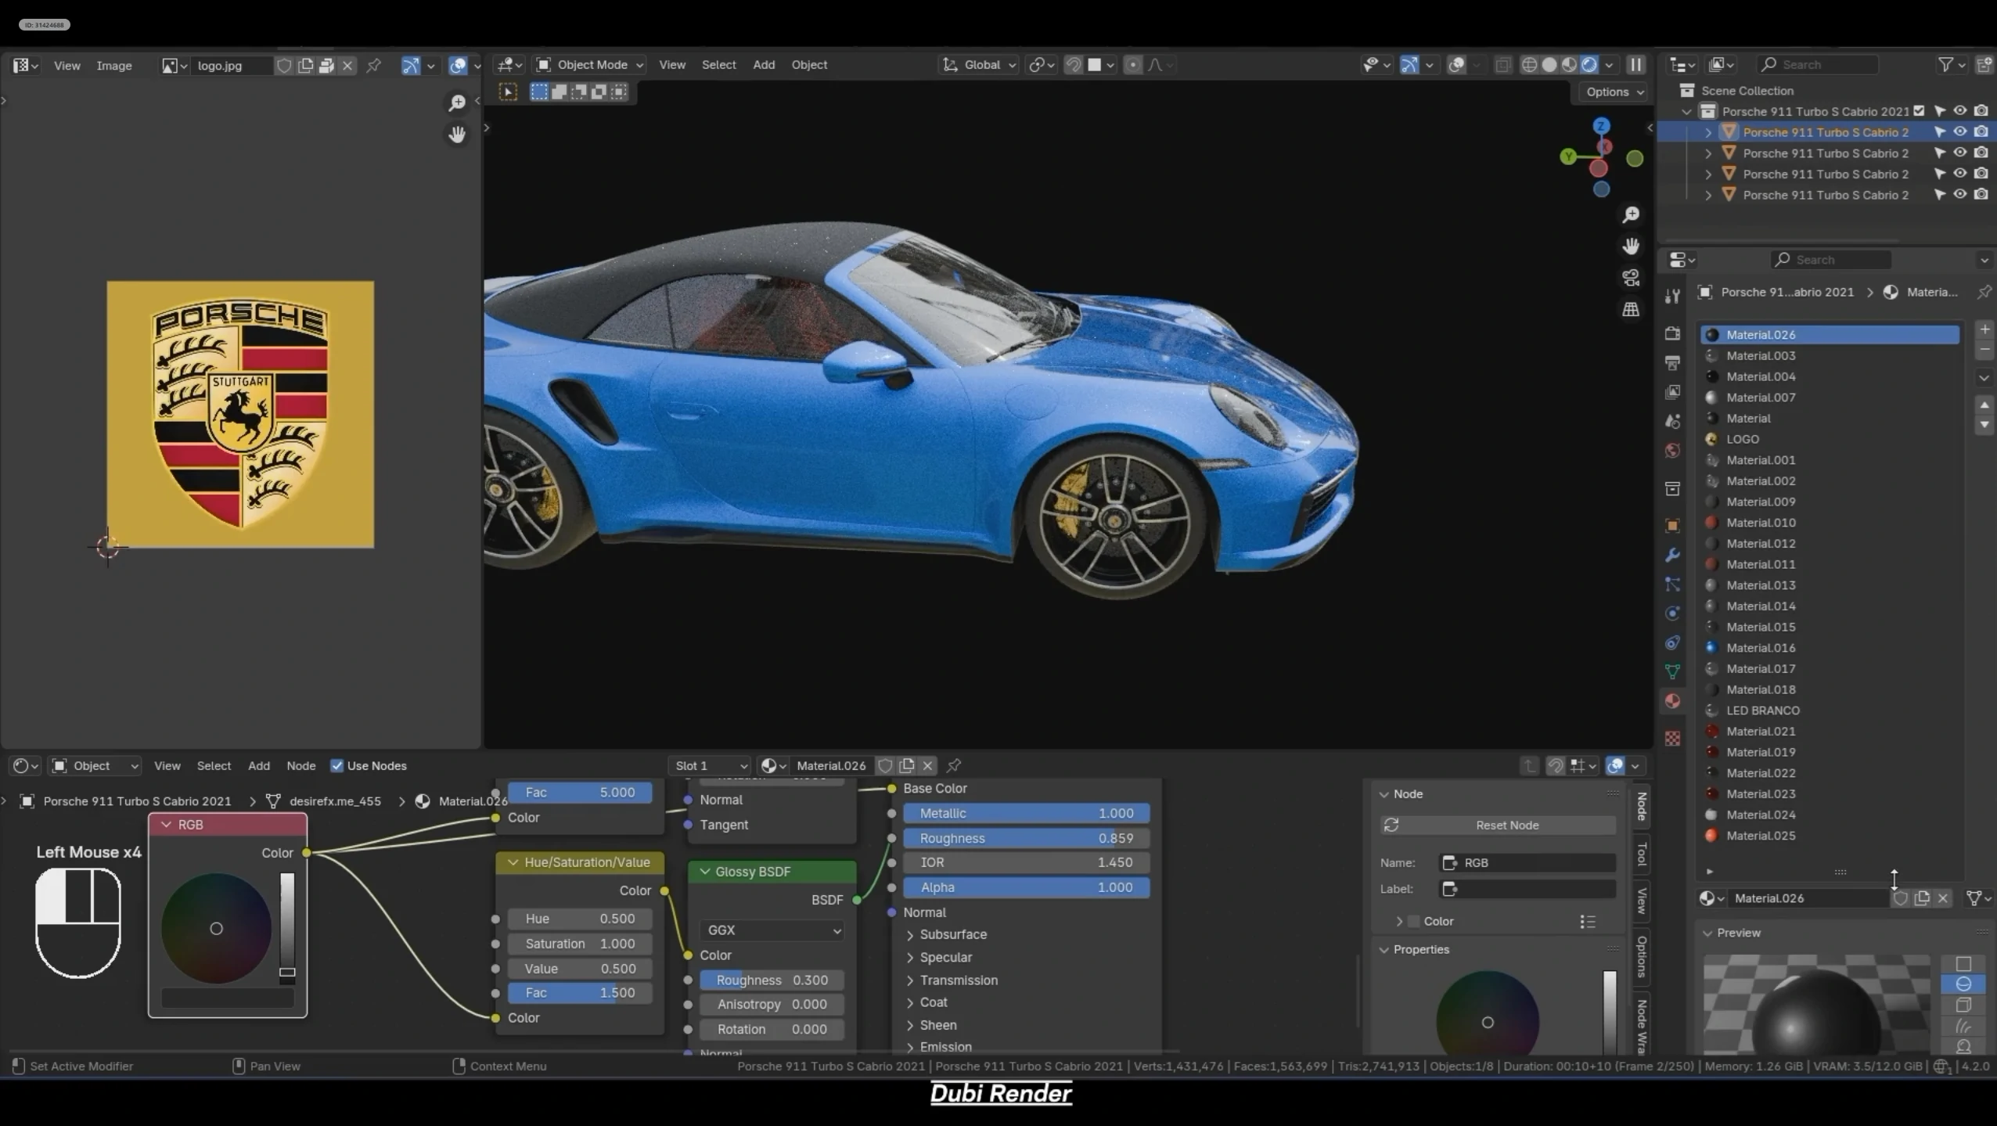Screen dimensions: 1997x1126
Task: Open the Object menu in viewport header
Action: [809, 65]
